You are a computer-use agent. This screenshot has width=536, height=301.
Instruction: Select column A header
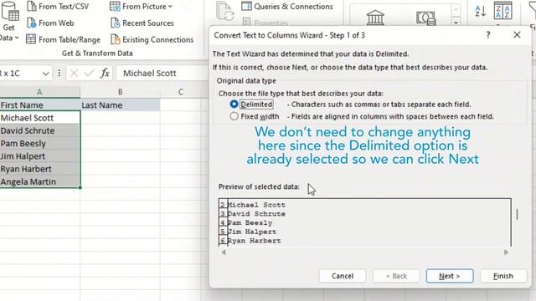(x=39, y=92)
